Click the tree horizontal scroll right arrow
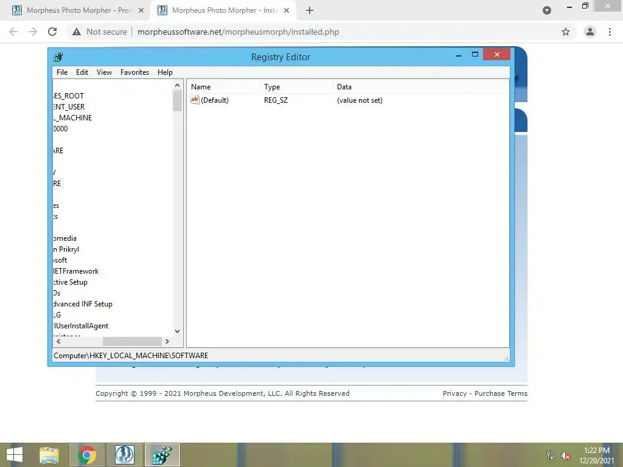This screenshot has height=467, width=623. (167, 342)
